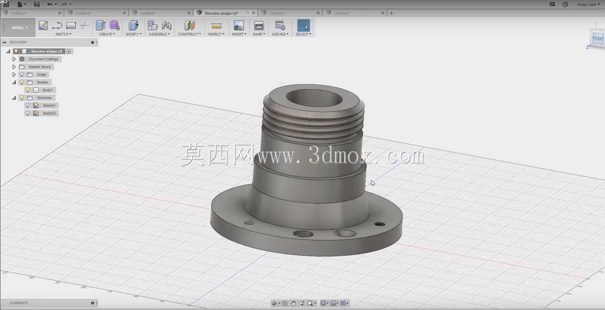Open the Auday Sami account dropdown
This screenshot has width=605, height=310.
[x=588, y=5]
